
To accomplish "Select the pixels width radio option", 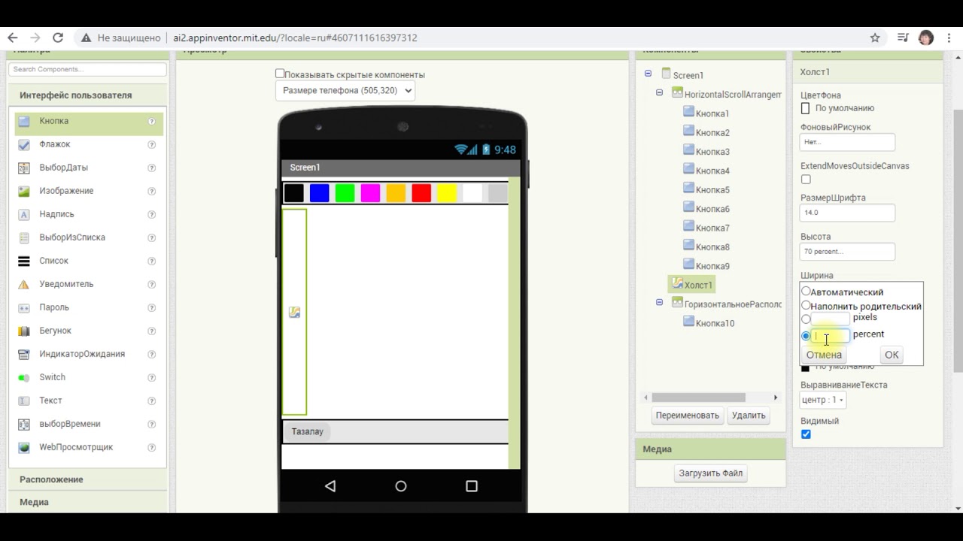I will click(806, 319).
